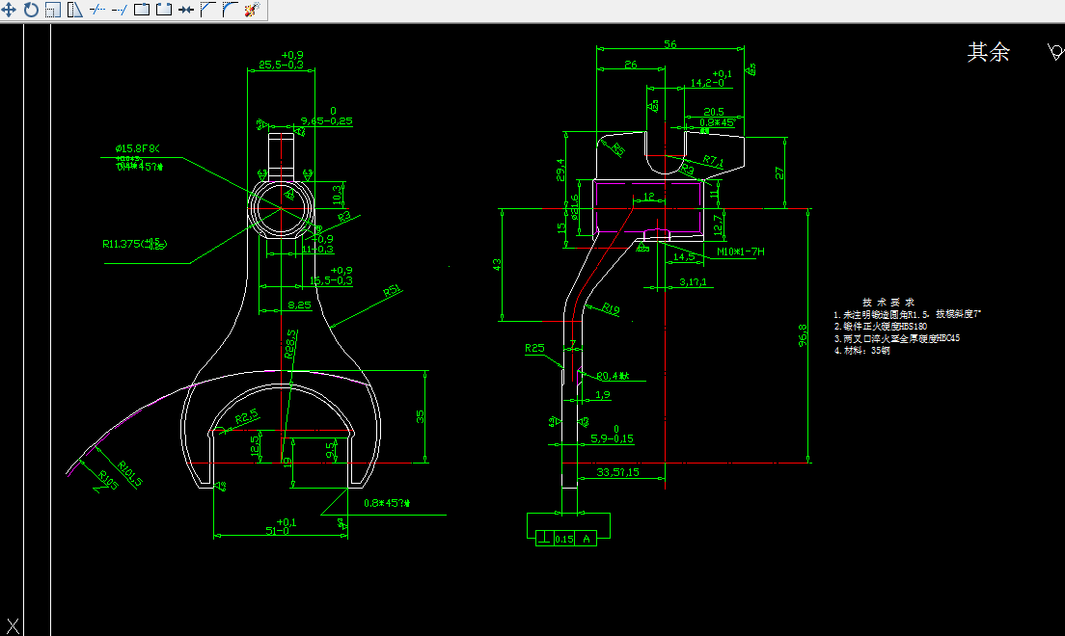
Task: Select the R51 radius label
Action: [x=393, y=292]
